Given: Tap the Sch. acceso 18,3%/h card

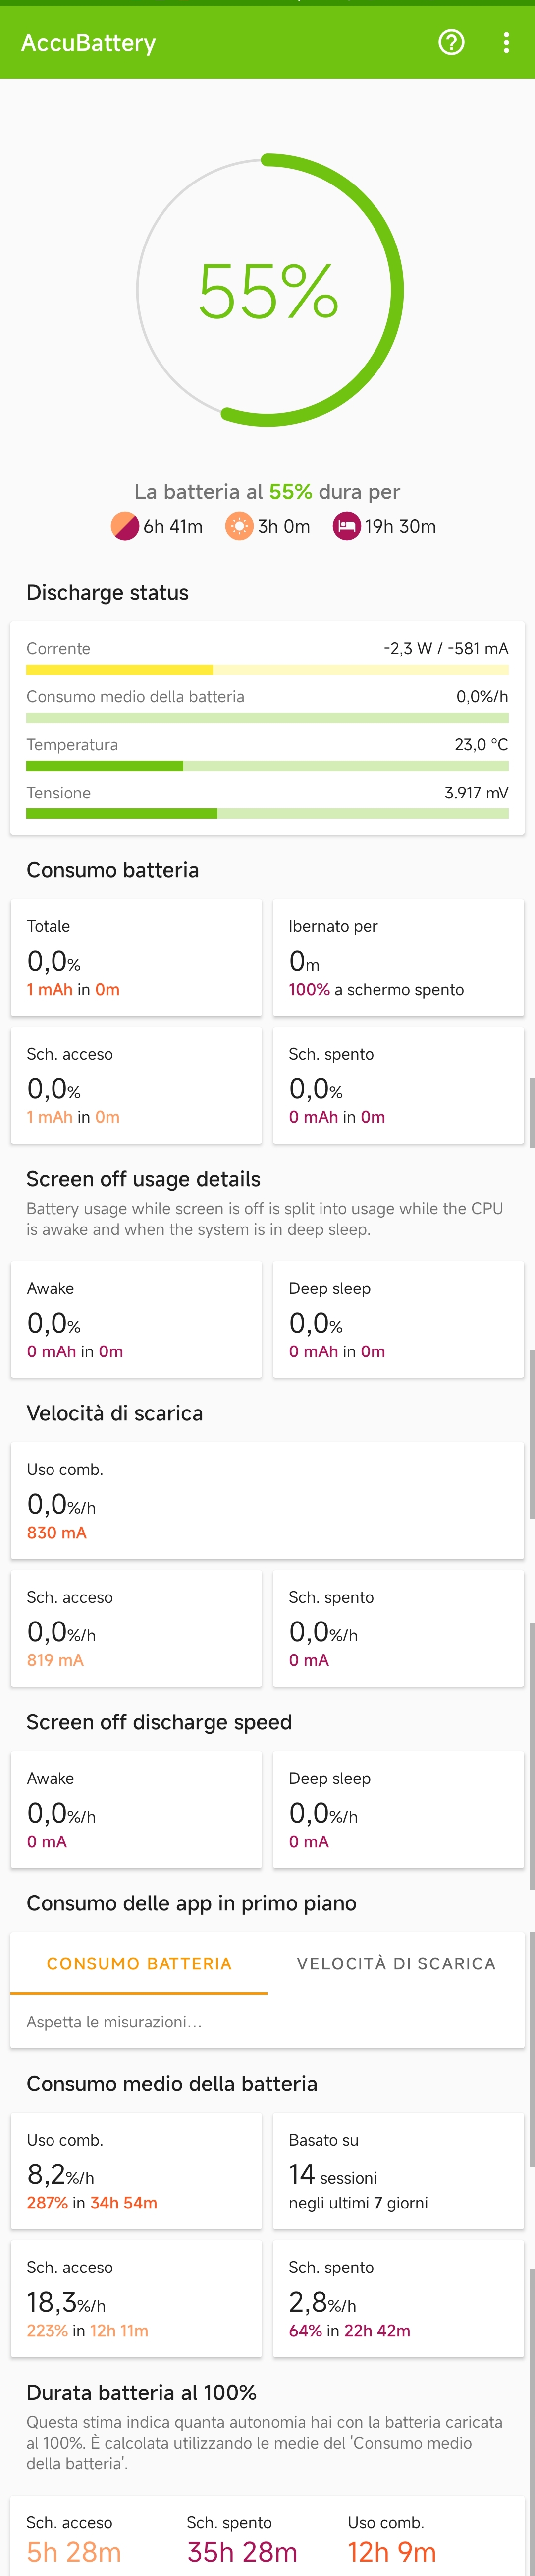Looking at the screenshot, I should click(137, 2298).
